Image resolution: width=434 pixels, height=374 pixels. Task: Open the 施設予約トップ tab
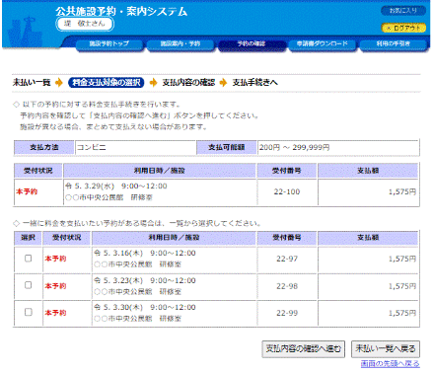[109, 44]
